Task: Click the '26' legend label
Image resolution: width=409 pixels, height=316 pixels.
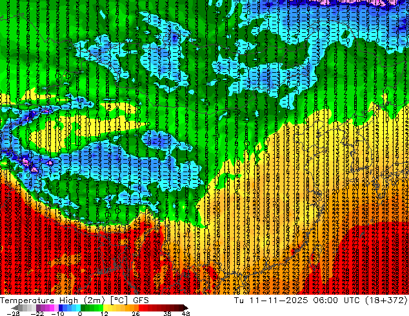Action: (x=135, y=313)
